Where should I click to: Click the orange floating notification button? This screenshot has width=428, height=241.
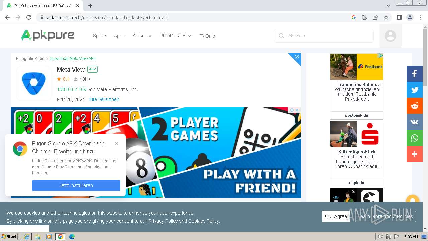click(412, 200)
